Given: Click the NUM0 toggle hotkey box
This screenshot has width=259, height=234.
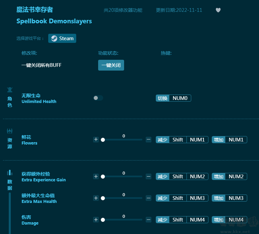Looking at the screenshot, I should (180, 98).
